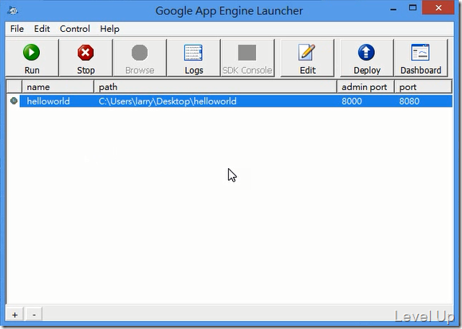
Task: Click the admin port column header
Action: pyautogui.click(x=365, y=87)
